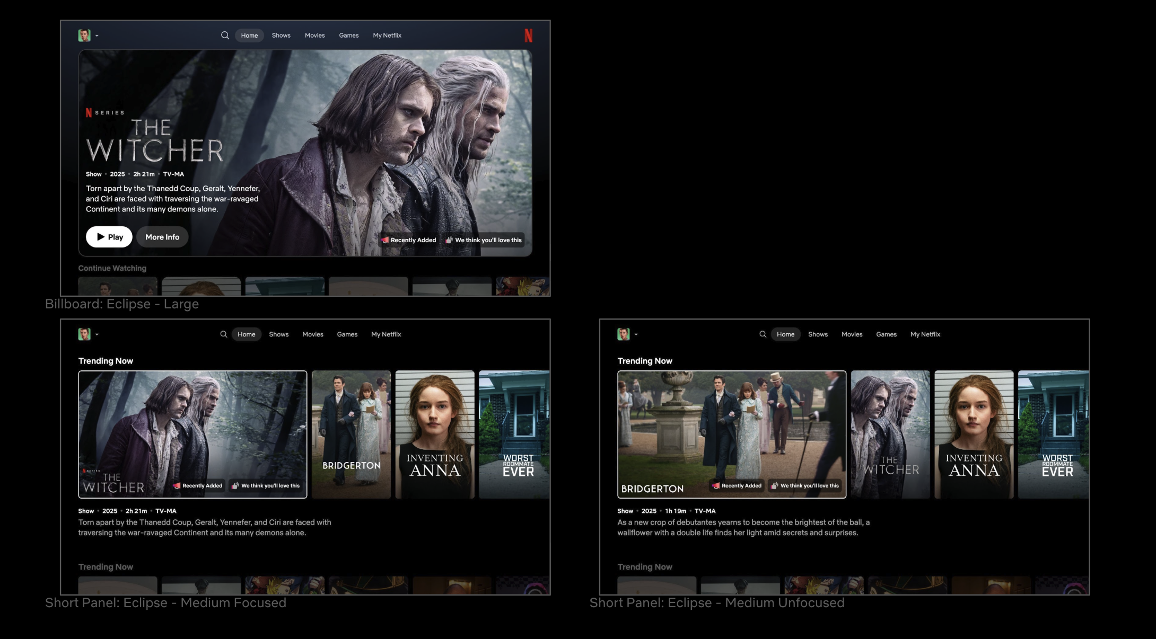1156x639 pixels.
Task: Click lower dimmed Trending Now heading, Focused panel
Action: tap(106, 567)
